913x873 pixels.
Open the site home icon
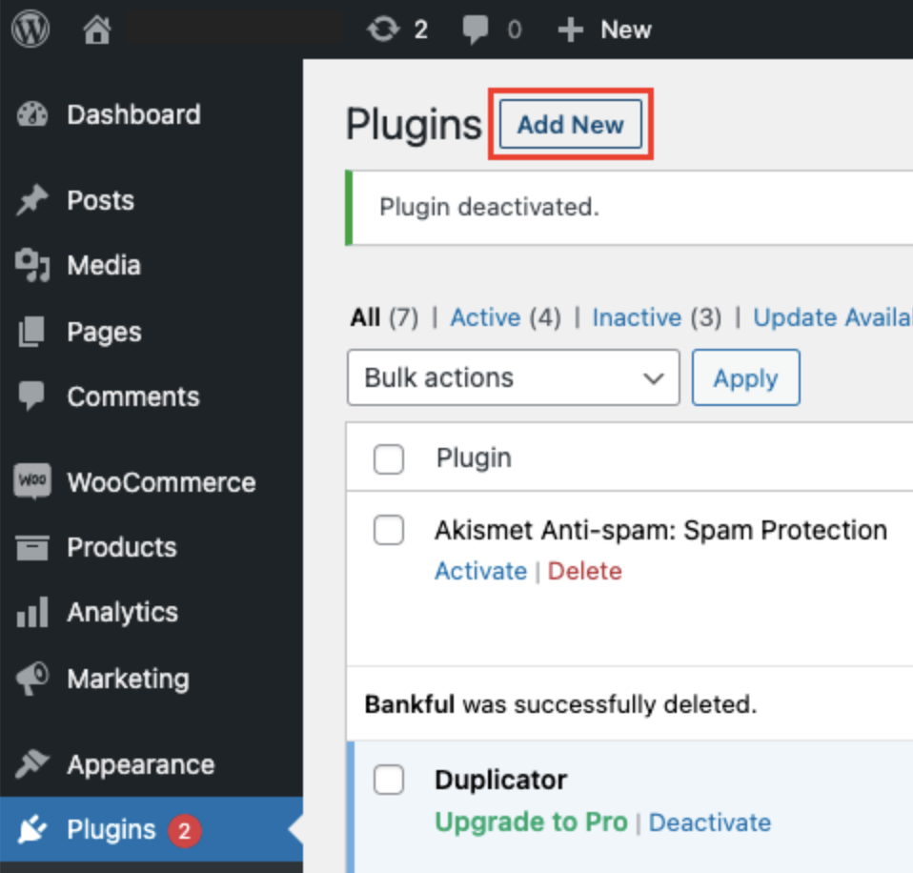tap(97, 30)
